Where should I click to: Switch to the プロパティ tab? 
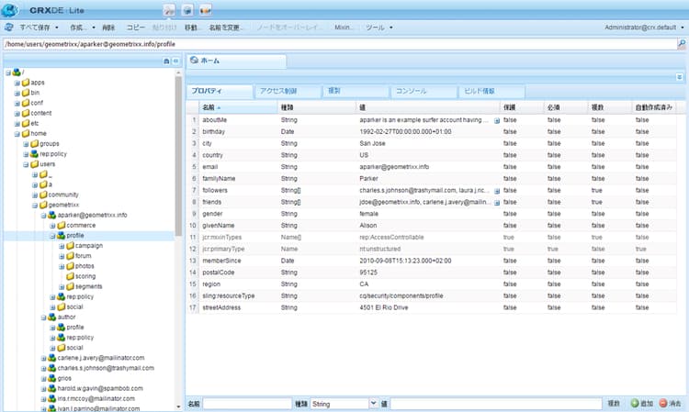pyautogui.click(x=220, y=91)
